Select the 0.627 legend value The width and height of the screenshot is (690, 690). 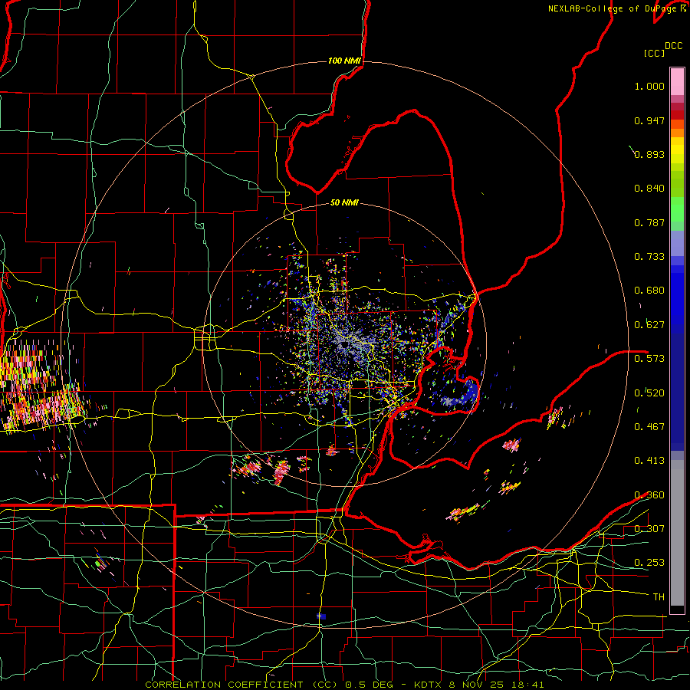649,325
